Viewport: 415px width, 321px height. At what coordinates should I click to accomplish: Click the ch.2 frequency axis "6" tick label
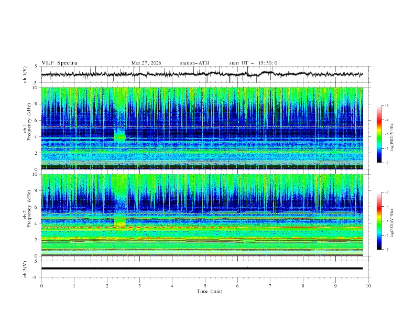(x=37, y=207)
